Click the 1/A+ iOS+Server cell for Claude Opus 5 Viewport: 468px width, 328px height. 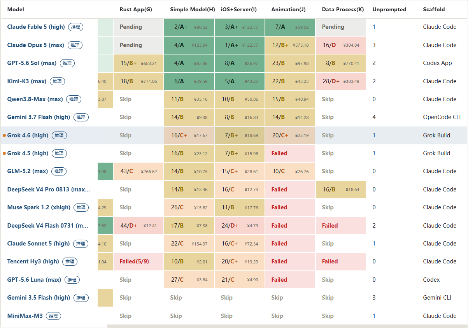(x=240, y=45)
